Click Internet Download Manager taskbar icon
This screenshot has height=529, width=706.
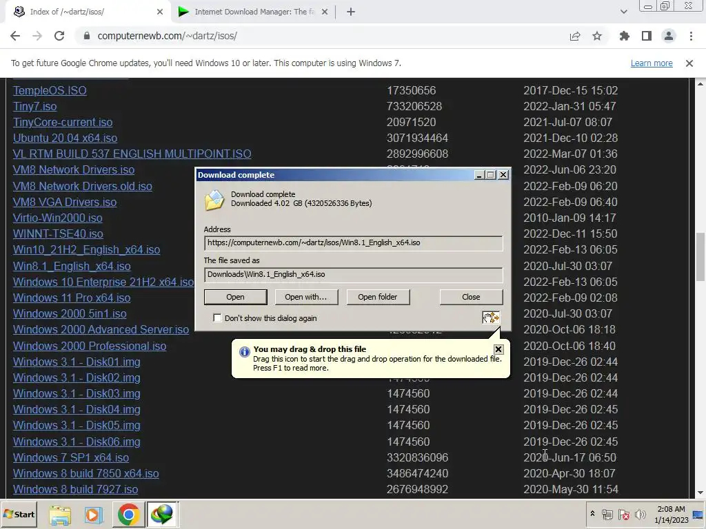[x=162, y=515]
